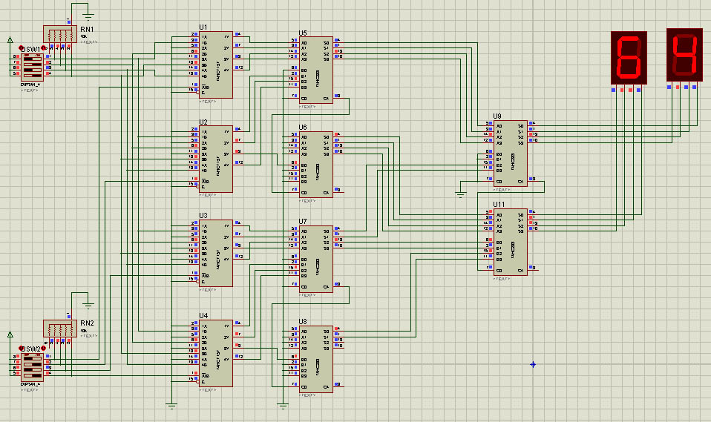Select resistor network RN1

(x=60, y=36)
